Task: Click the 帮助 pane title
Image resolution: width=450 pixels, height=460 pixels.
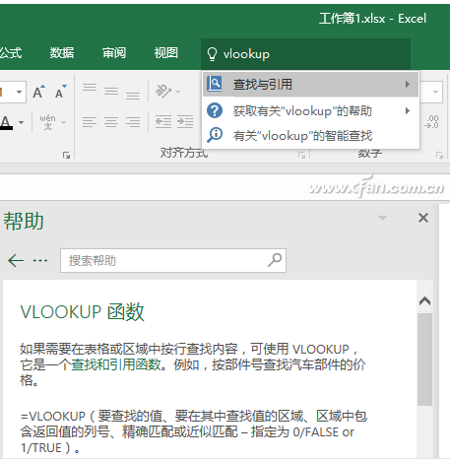Action: point(24,221)
